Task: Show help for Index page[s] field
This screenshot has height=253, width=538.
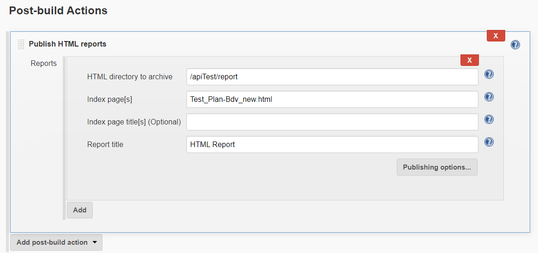Action: [x=489, y=97]
